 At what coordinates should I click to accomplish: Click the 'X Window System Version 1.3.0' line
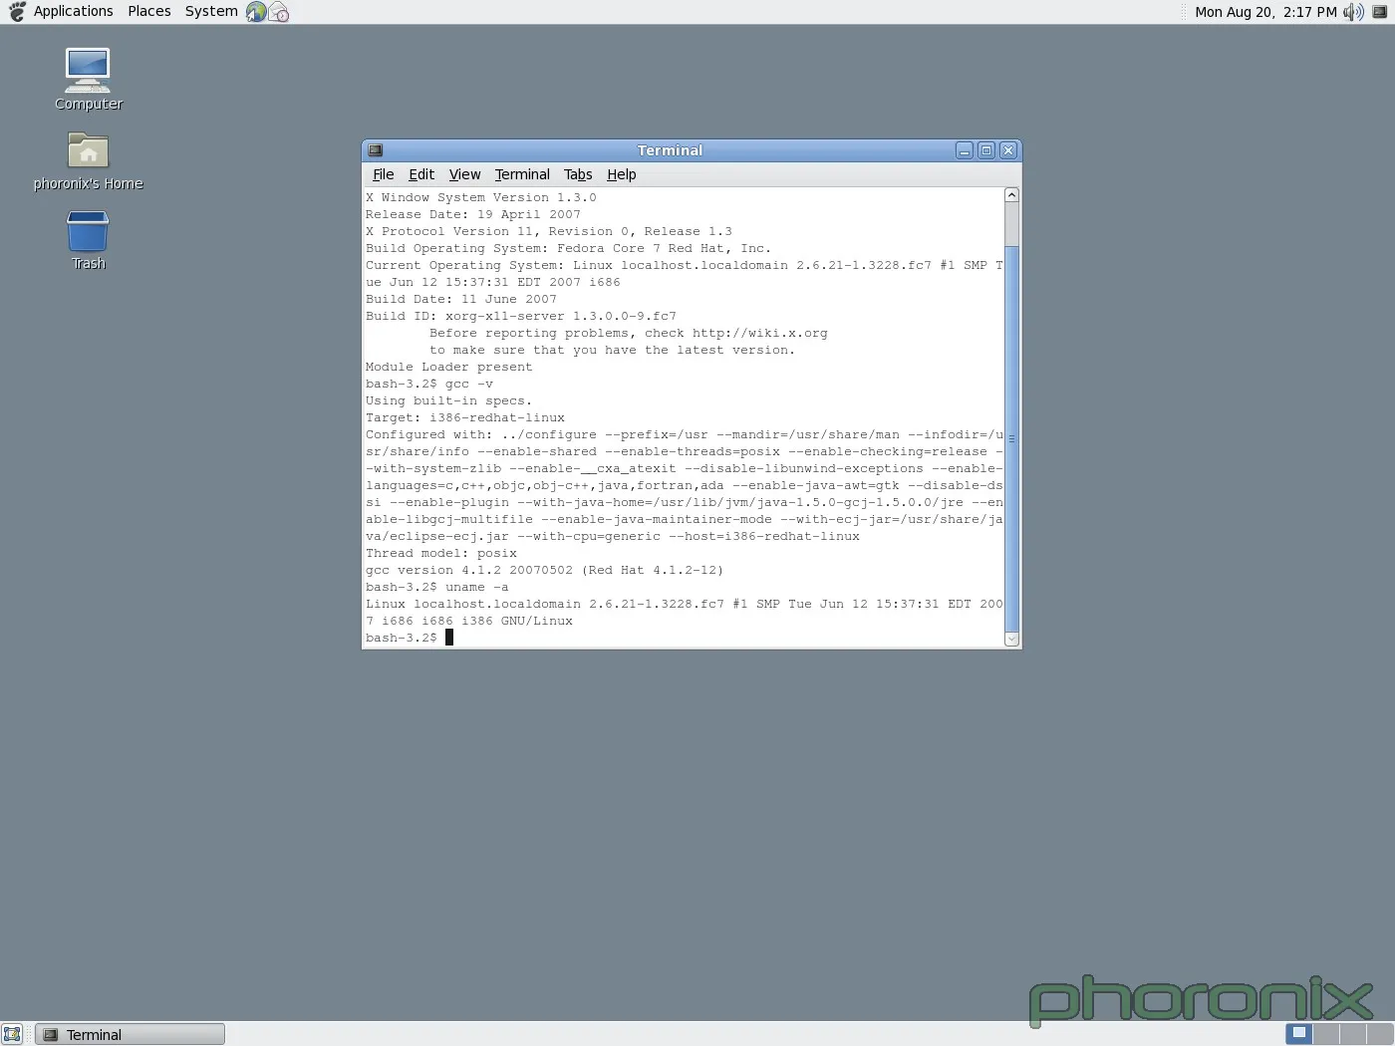(481, 198)
